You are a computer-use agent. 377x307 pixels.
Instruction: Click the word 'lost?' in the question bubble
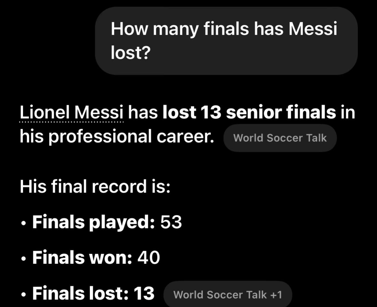click(131, 52)
